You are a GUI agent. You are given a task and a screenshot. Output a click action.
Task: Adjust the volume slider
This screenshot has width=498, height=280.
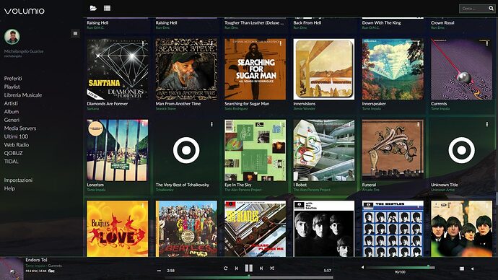[400, 268]
